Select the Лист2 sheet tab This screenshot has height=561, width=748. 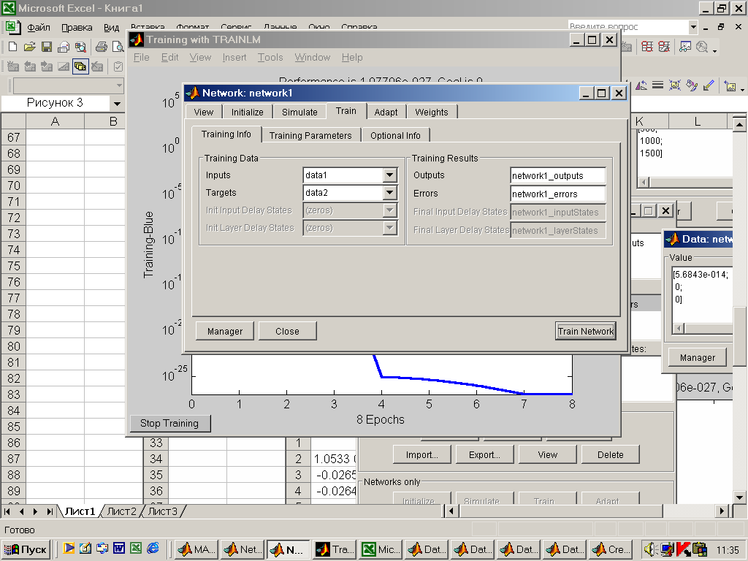click(122, 511)
